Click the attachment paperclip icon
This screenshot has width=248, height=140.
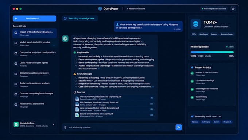click(x=65, y=127)
